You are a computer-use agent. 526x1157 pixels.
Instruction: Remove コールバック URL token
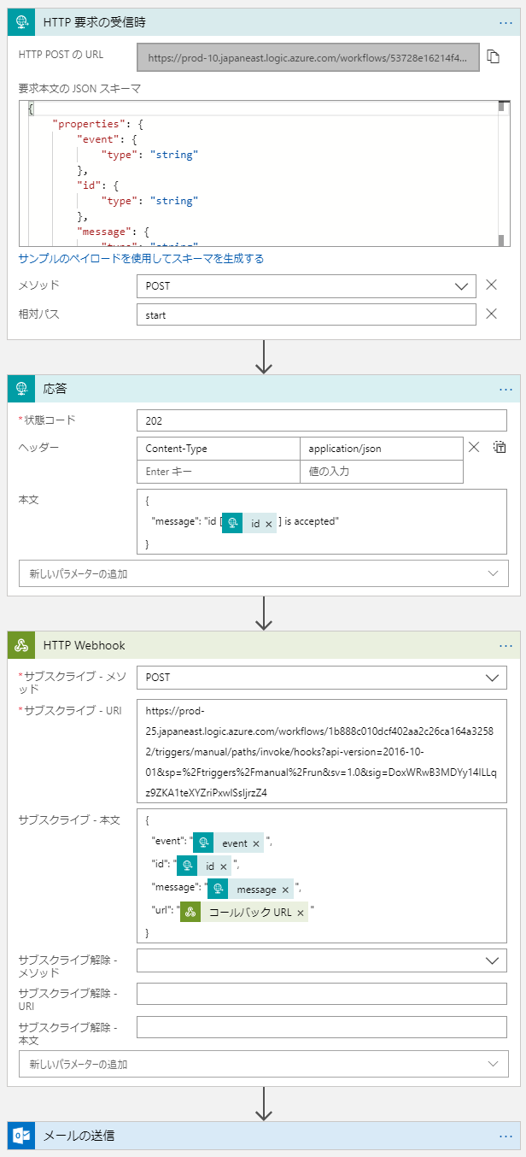300,913
